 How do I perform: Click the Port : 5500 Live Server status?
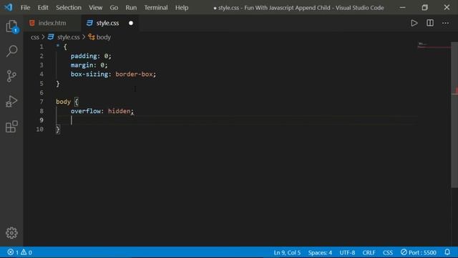tap(418, 252)
